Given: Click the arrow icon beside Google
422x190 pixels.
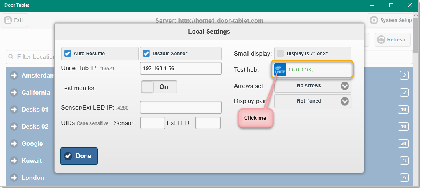Looking at the screenshot, I should click(x=14, y=143).
